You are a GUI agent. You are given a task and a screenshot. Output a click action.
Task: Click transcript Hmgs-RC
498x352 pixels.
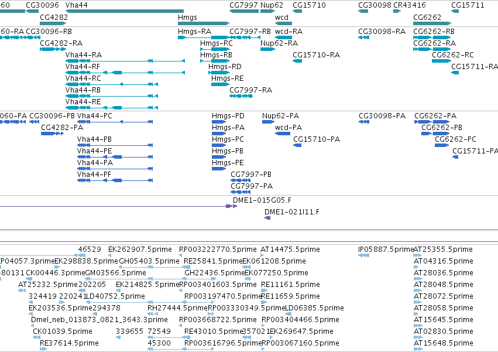[215, 49]
